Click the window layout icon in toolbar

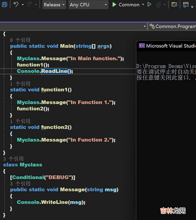tap(186, 4)
